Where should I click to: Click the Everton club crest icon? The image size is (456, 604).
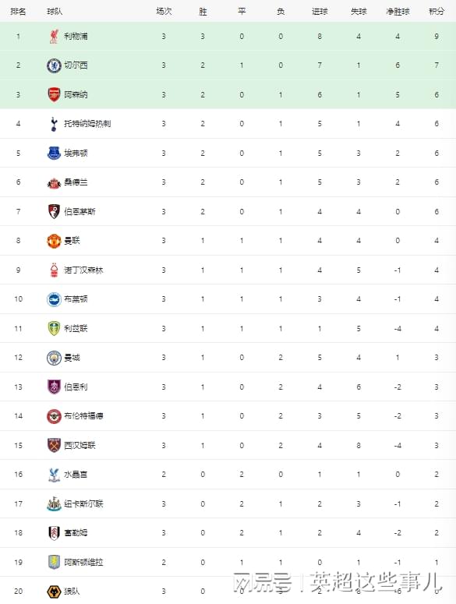[x=54, y=153]
